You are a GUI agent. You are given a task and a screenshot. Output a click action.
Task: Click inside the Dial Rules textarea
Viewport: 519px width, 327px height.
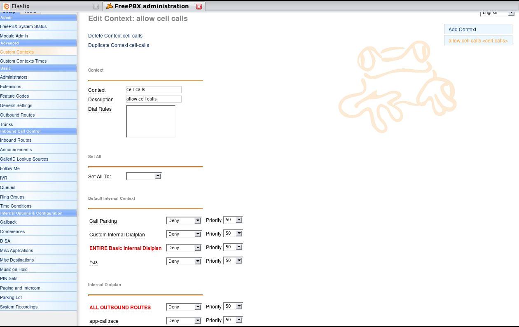(x=151, y=121)
